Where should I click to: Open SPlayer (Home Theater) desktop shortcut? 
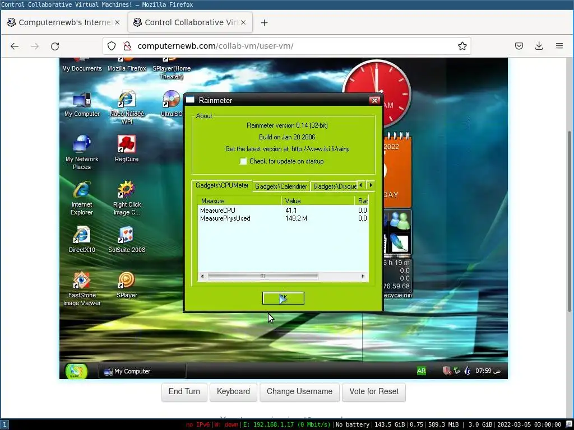click(x=172, y=68)
